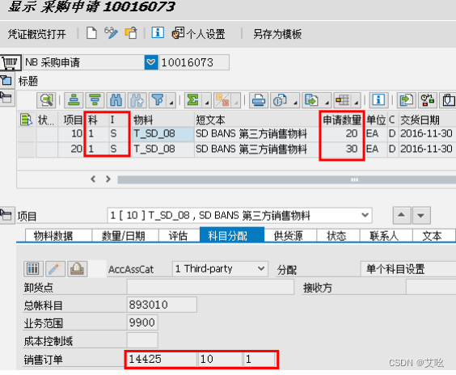Click the traffic-light status icon in grid toolbar
This screenshot has height=375, width=456.
pos(428,100)
